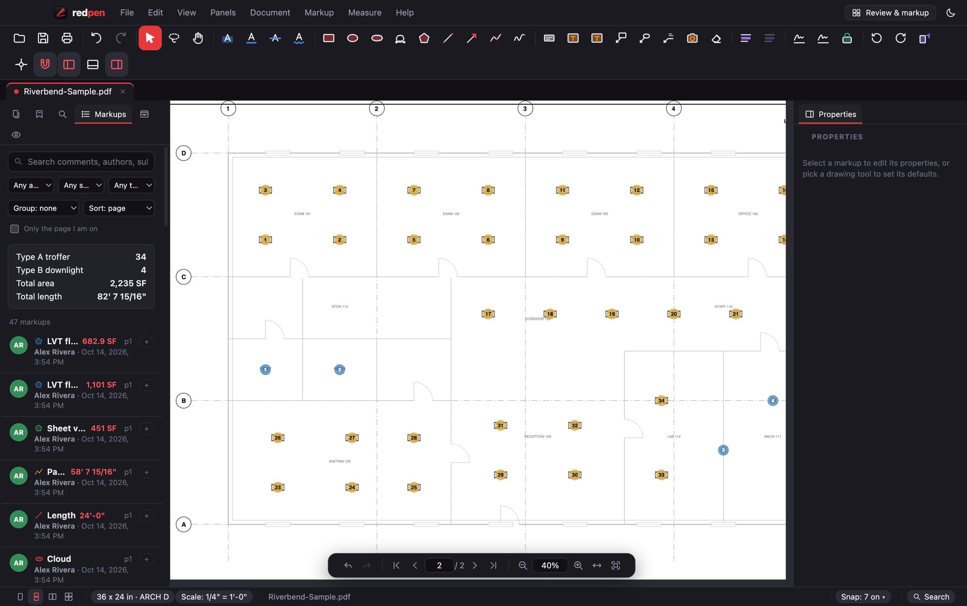
Task: Toggle the bottom panel layout button
Action: 93,64
